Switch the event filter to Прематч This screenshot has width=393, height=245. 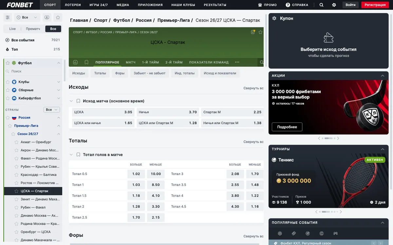click(33, 29)
